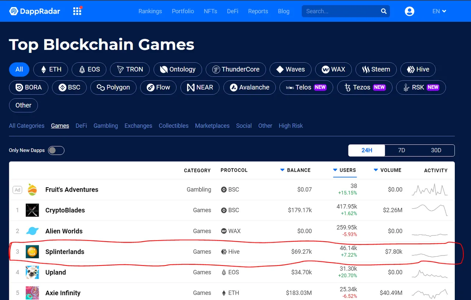
Task: Open the Portfolio nav item
Action: click(183, 11)
